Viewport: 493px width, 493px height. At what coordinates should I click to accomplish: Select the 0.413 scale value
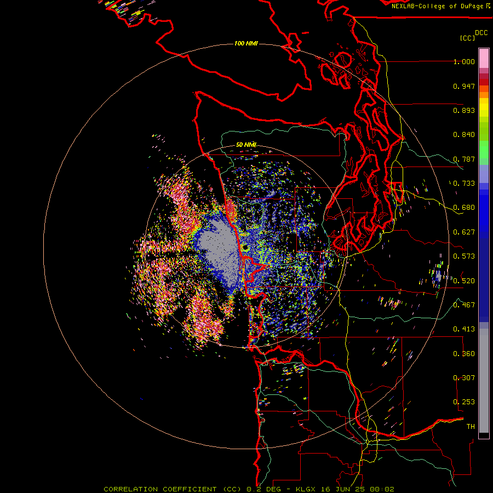(x=464, y=329)
